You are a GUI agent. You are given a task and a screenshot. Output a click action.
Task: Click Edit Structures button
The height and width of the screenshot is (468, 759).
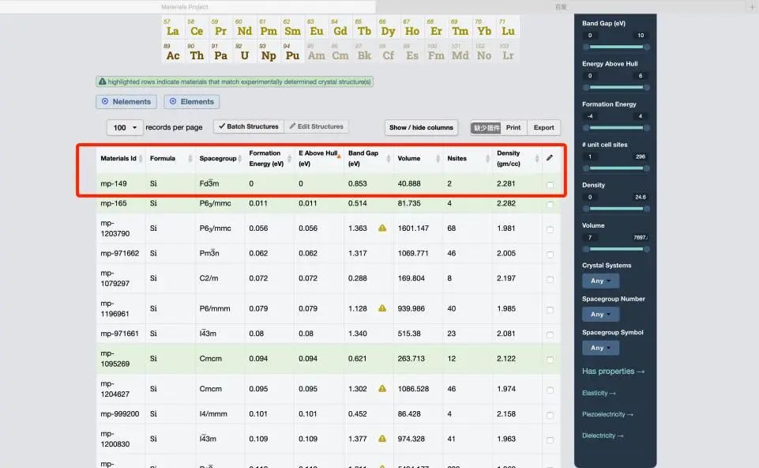316,126
